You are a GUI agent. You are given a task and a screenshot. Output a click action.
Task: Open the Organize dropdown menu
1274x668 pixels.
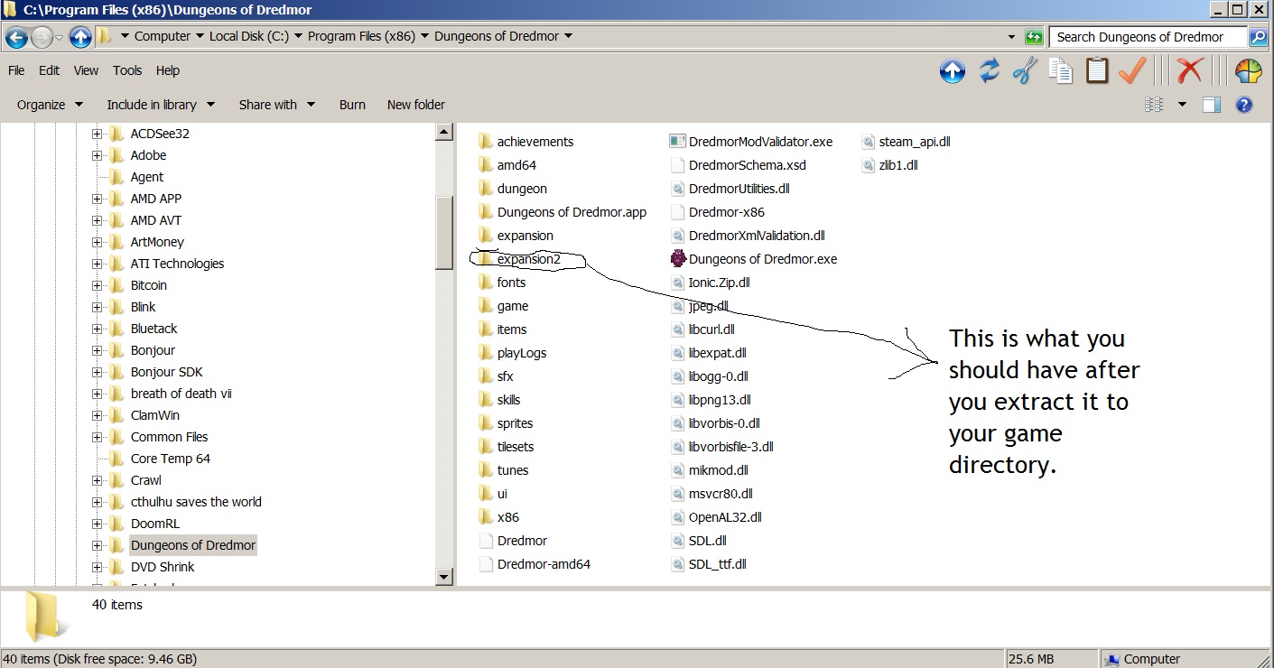pyautogui.click(x=50, y=105)
